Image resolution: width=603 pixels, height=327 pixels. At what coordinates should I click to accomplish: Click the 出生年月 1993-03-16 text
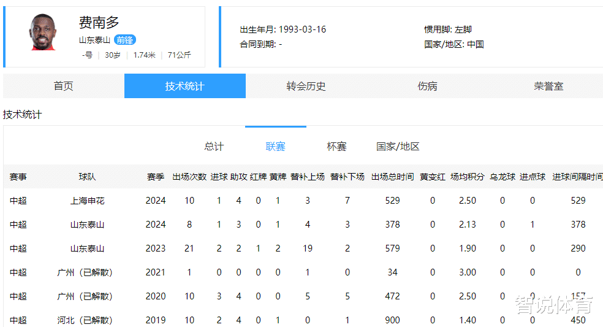click(283, 29)
